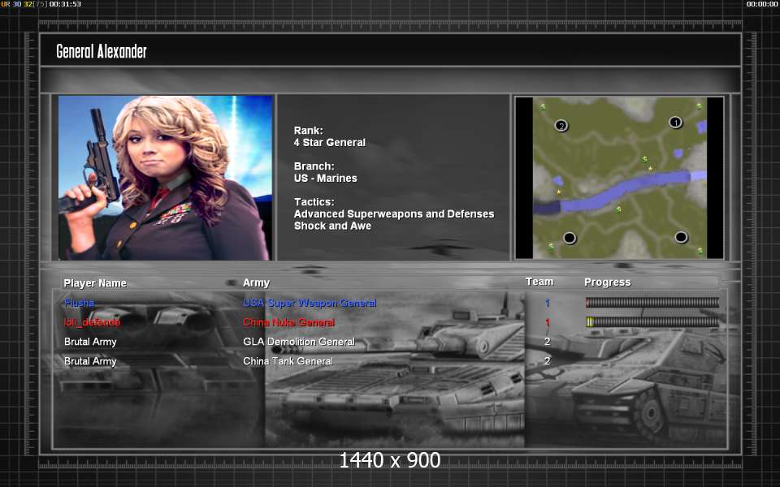This screenshot has height=487, width=780.
Task: Click the US - Marines branch text
Action: coord(325,179)
